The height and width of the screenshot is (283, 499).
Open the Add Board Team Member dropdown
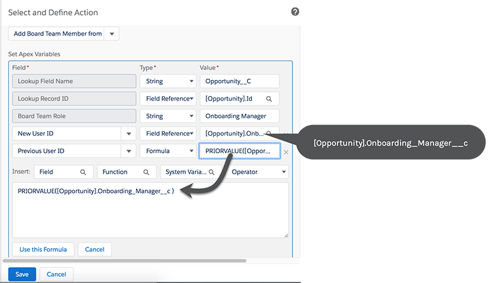112,34
